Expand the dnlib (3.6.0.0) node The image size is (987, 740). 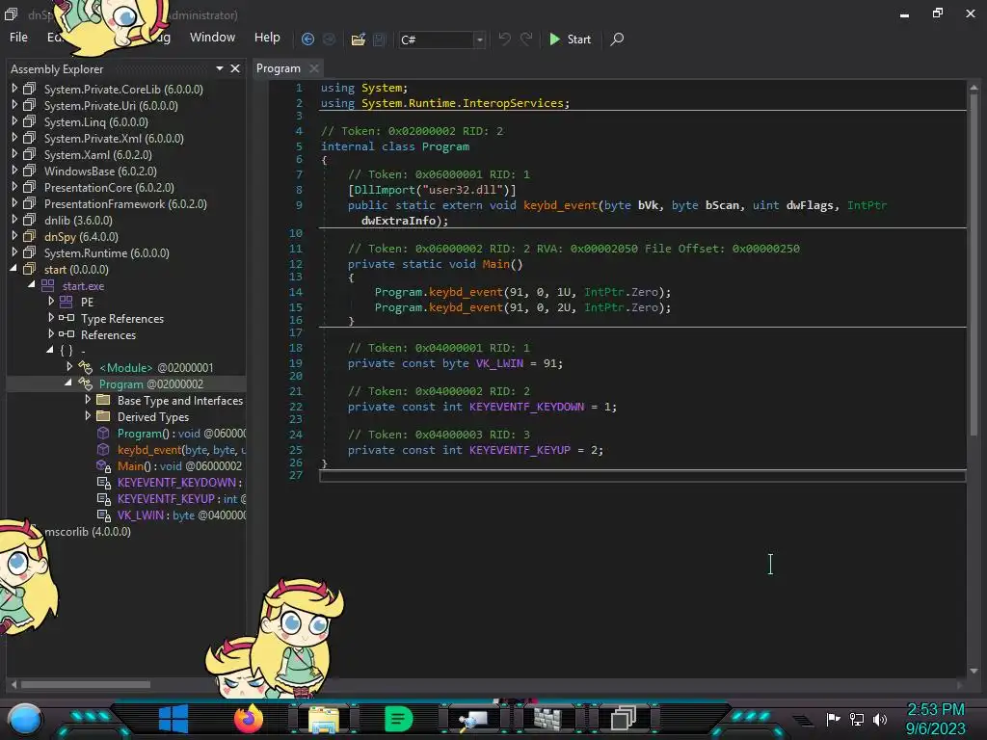coord(14,220)
